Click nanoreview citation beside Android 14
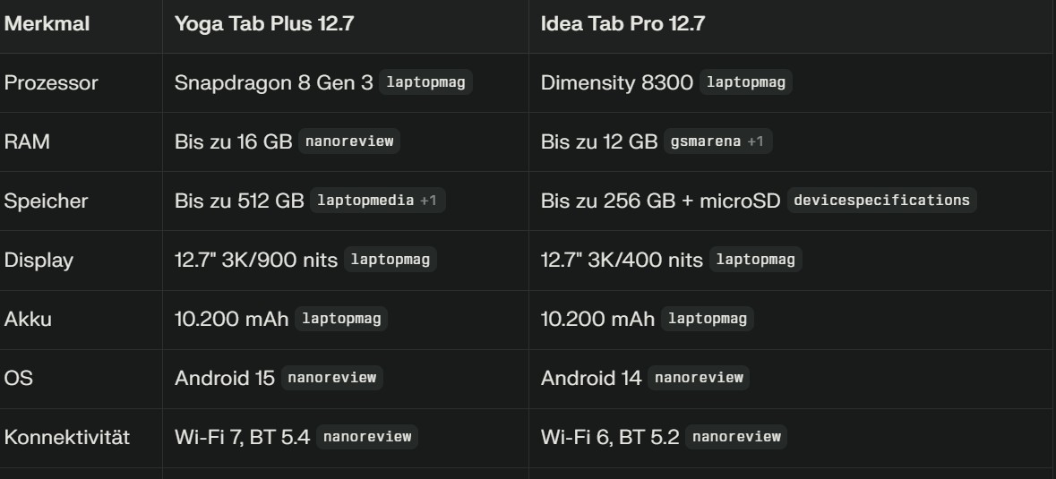Screen dimensions: 1056x479 699,378
